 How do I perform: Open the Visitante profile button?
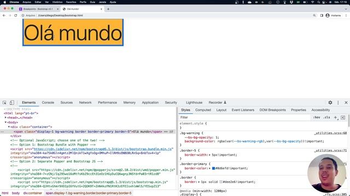click(x=333, y=16)
